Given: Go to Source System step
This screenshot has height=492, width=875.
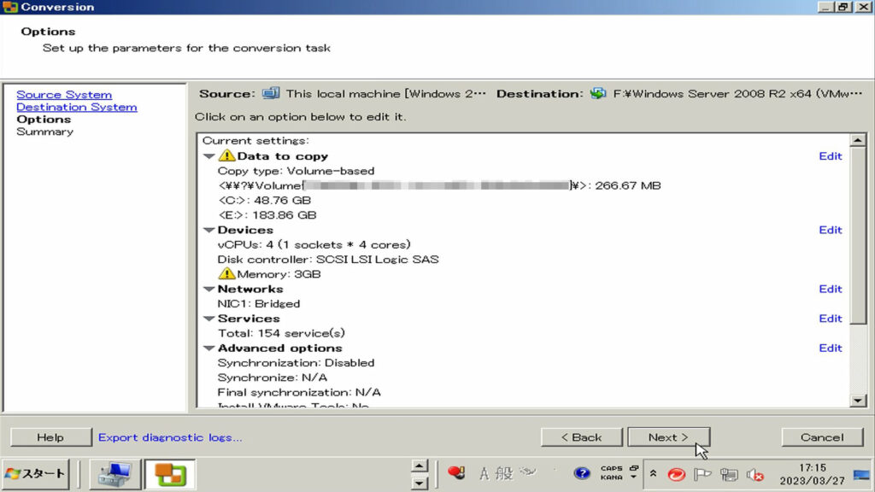Looking at the screenshot, I should pyautogui.click(x=64, y=95).
